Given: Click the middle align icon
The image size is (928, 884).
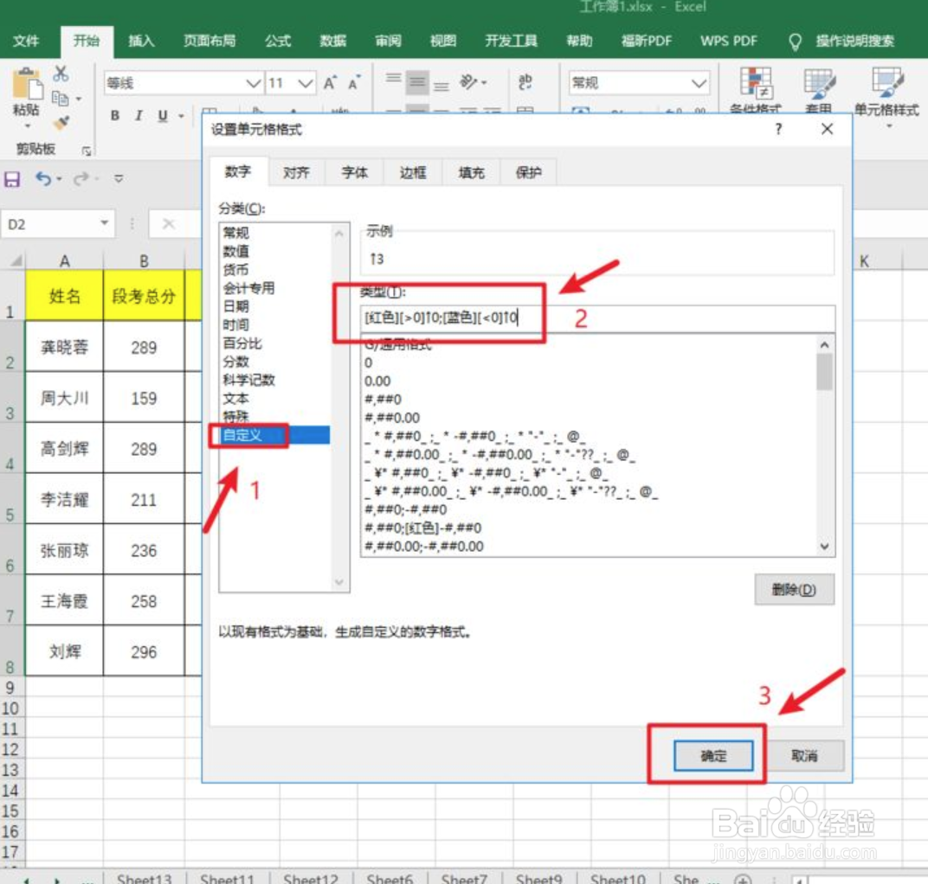Looking at the screenshot, I should 417,82.
